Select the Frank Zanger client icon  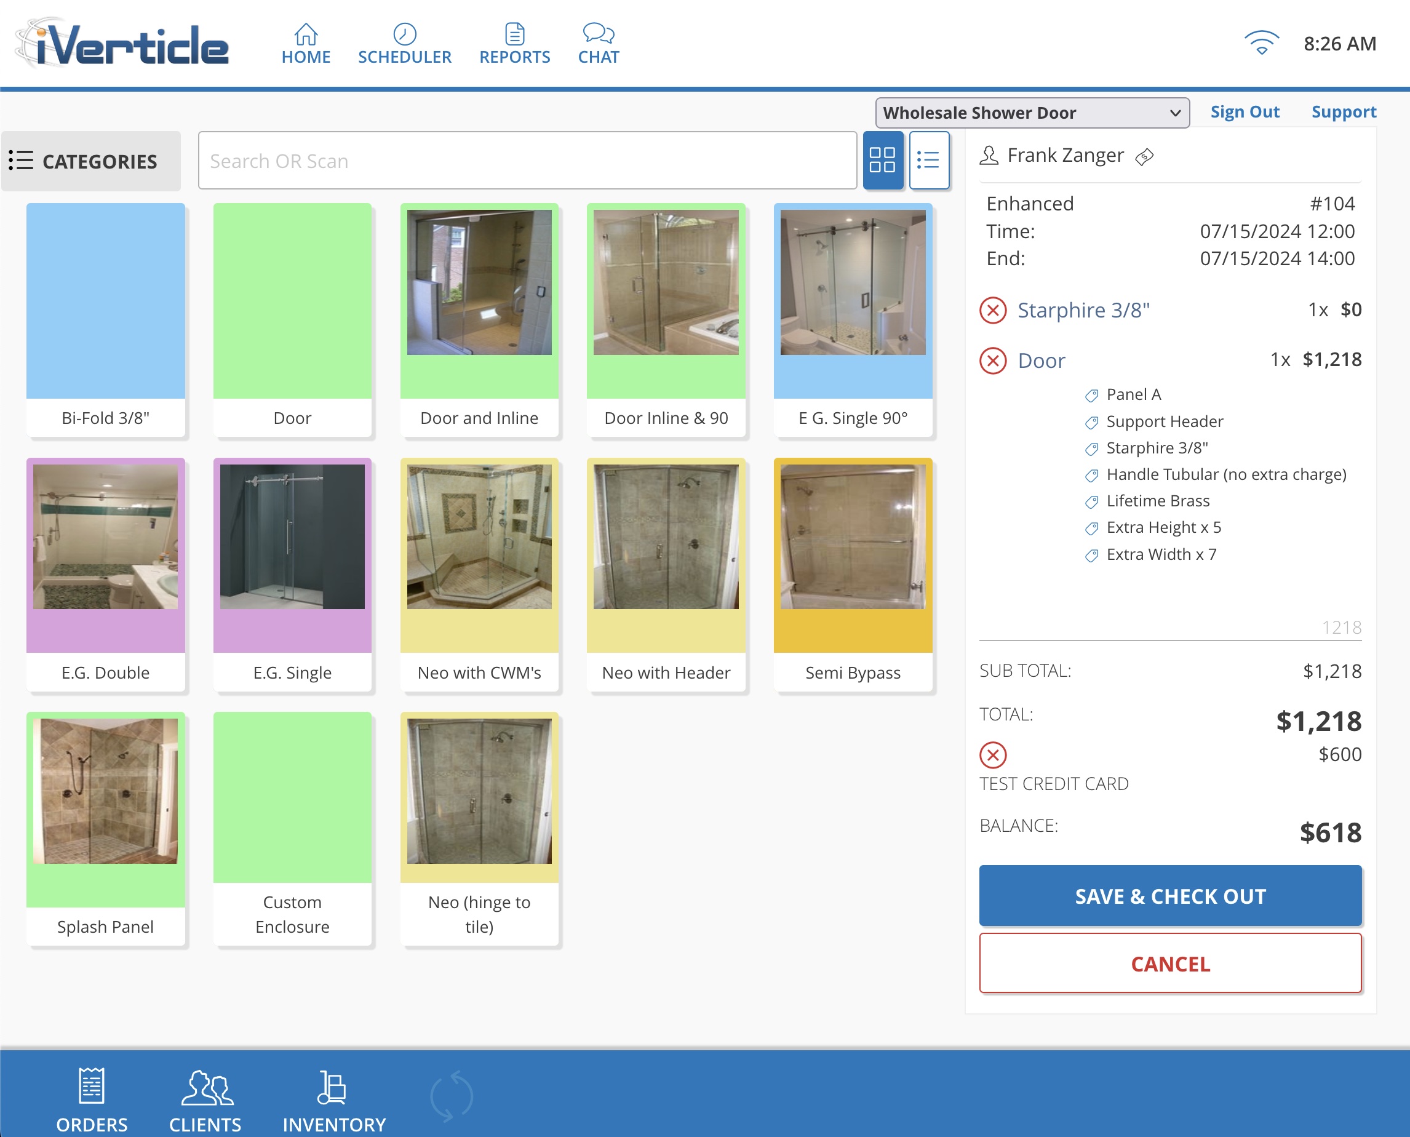pos(988,156)
